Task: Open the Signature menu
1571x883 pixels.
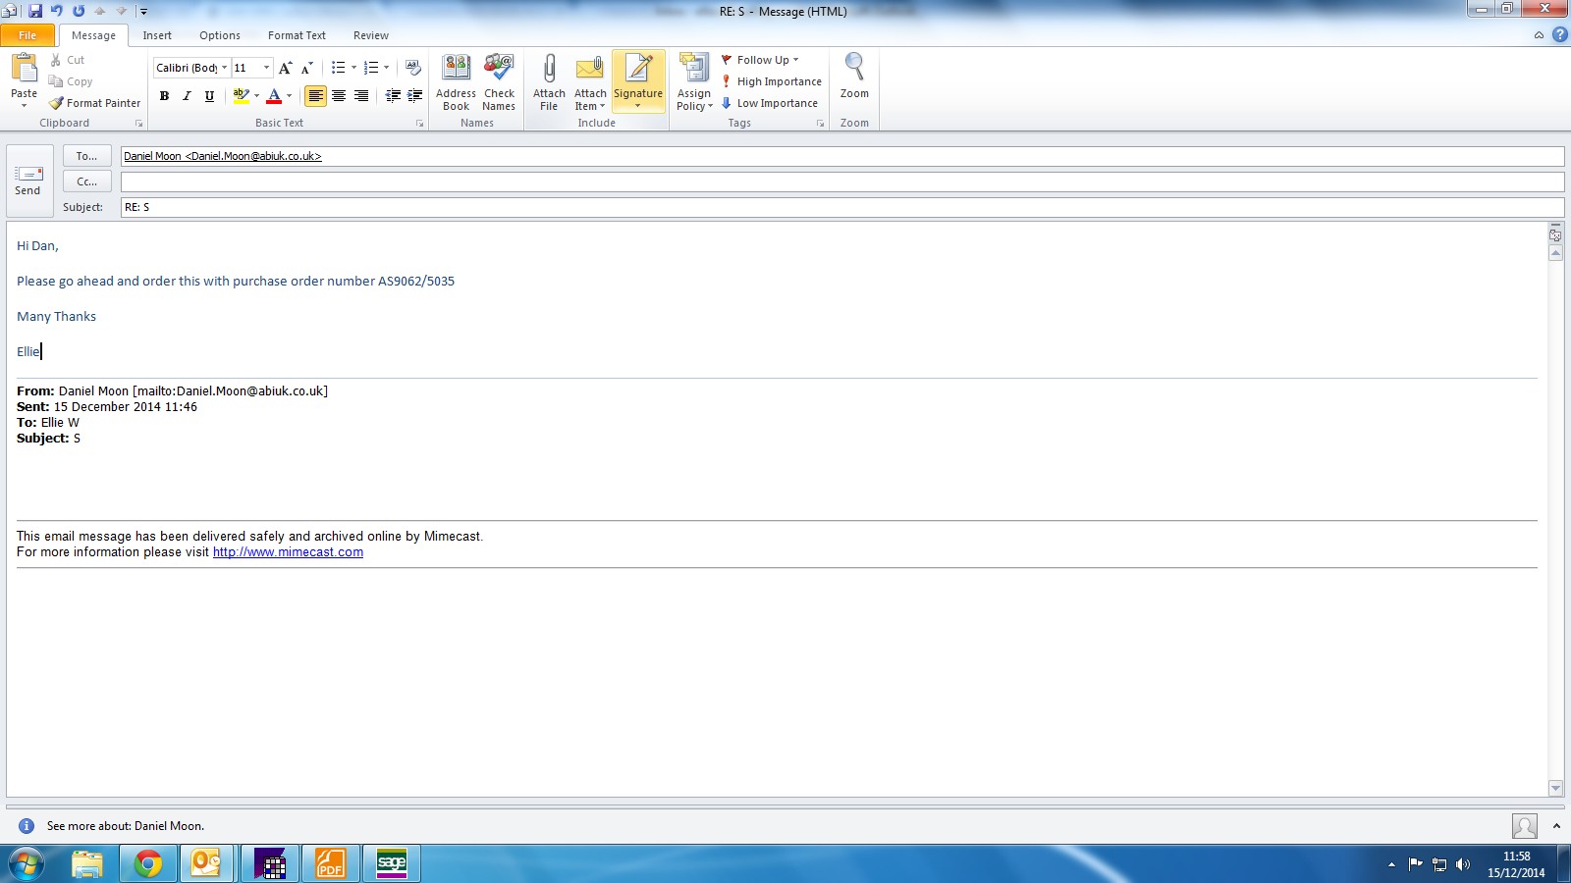Action: pos(638,82)
